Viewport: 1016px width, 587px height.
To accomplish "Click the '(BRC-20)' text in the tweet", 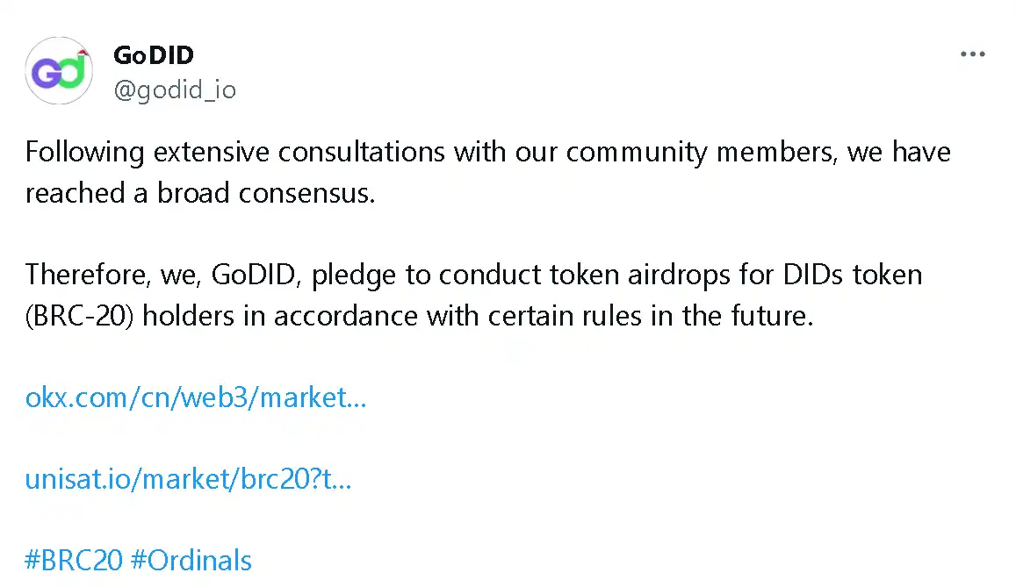I will (79, 316).
